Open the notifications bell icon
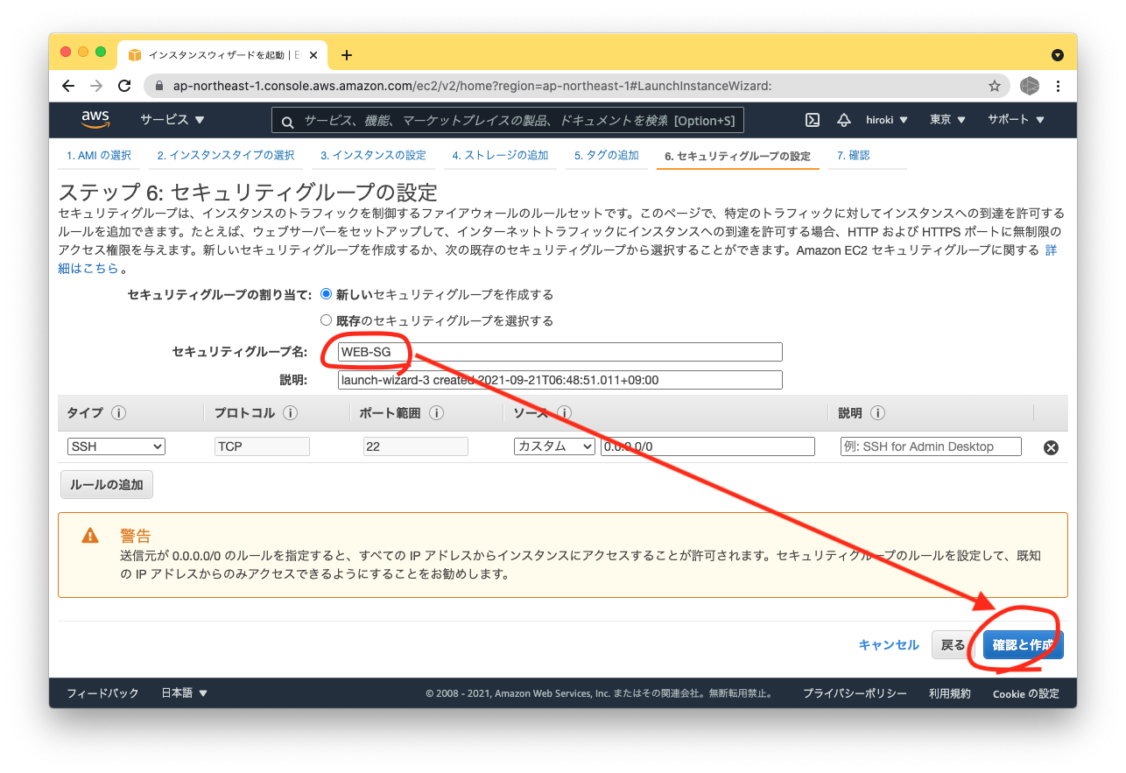The height and width of the screenshot is (773, 1126). (842, 119)
